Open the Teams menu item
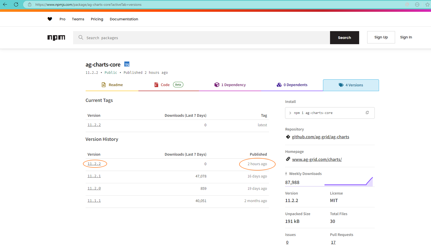 [78, 19]
